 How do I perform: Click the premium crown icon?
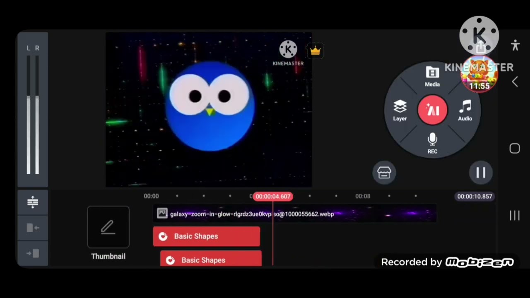click(315, 51)
